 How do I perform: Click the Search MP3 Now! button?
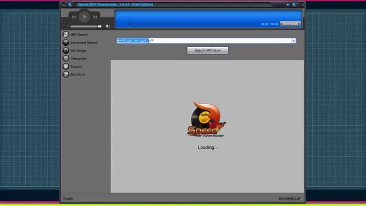208,50
